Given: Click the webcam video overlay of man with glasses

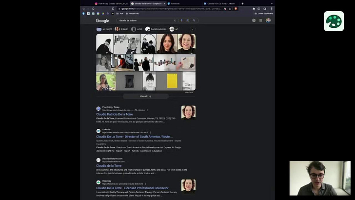Looking at the screenshot, I should coord(320,178).
